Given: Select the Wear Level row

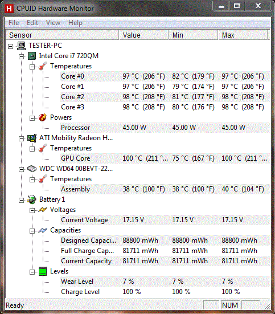Looking at the screenshot, I should pos(165,282).
